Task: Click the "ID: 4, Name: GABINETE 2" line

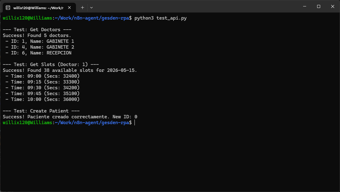Action: click(x=40, y=47)
